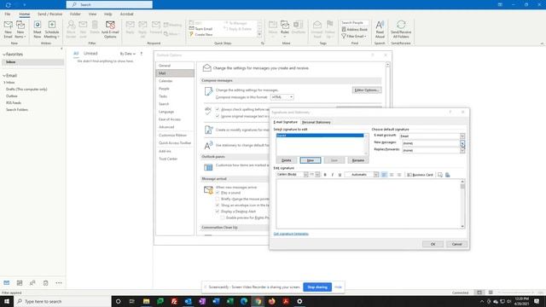This screenshot has height=307, width=546.
Task: Click the Editor Options button
Action: pyautogui.click(x=367, y=90)
